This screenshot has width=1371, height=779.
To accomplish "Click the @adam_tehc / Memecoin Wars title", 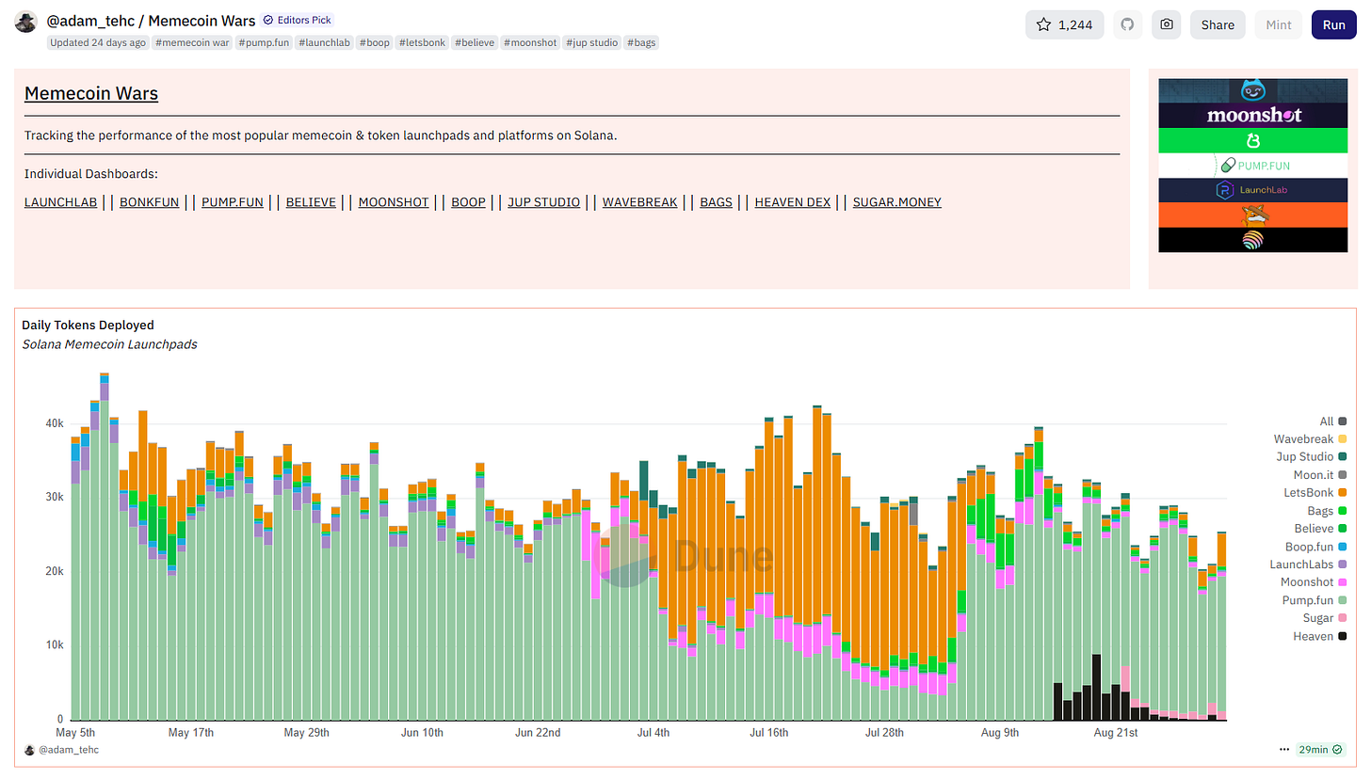I will point(151,21).
